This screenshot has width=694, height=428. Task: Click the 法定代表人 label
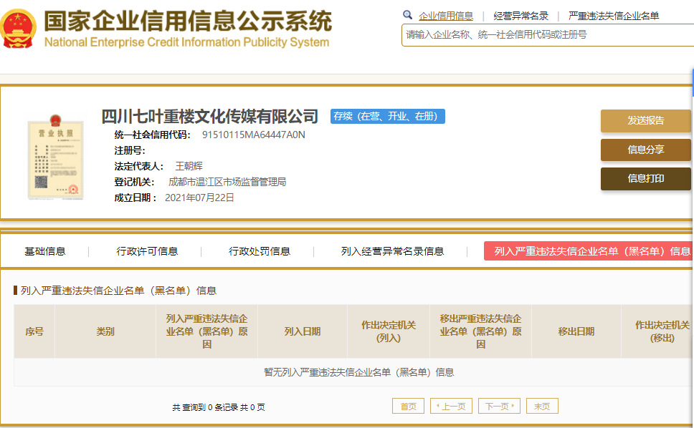139,166
